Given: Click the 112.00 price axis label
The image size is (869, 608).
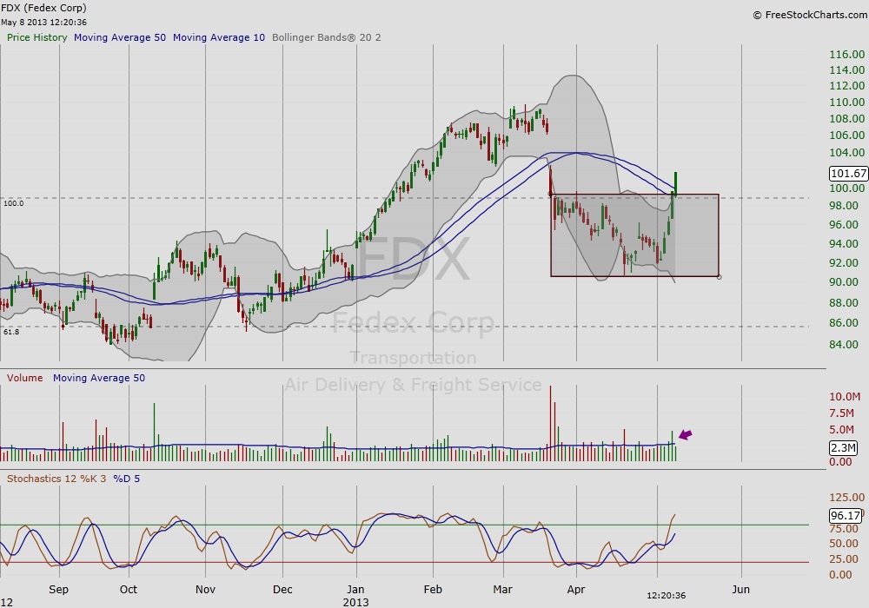Looking at the screenshot, I should pyautogui.click(x=846, y=86).
